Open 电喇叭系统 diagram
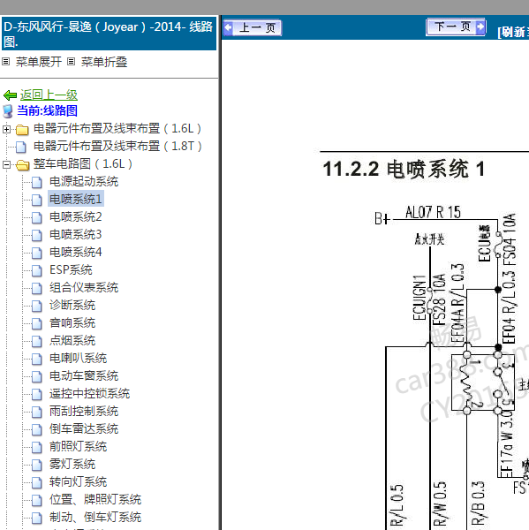The width and height of the screenshot is (529, 530). click(x=78, y=359)
